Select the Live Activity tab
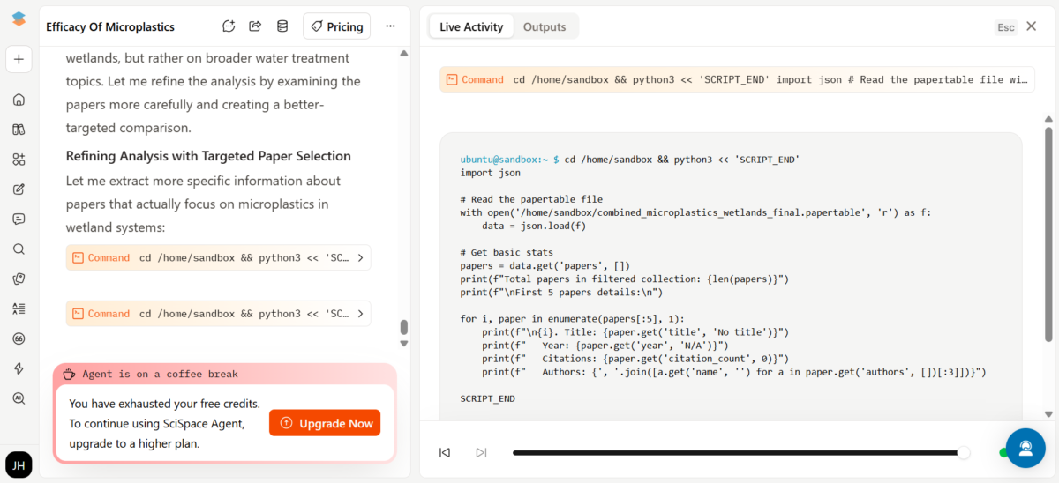Viewport: 1059px width, 483px height. point(471,26)
